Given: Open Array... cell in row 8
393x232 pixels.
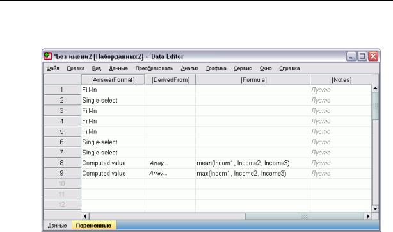Looking at the screenshot, I should tap(170, 163).
